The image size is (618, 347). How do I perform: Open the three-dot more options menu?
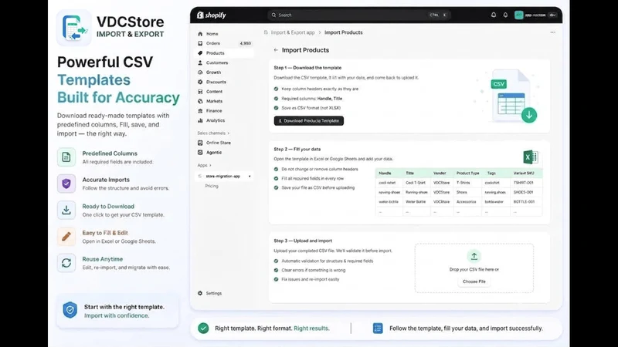click(552, 32)
